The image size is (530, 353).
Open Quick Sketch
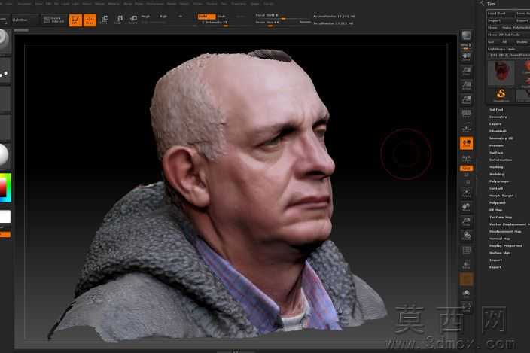click(54, 20)
